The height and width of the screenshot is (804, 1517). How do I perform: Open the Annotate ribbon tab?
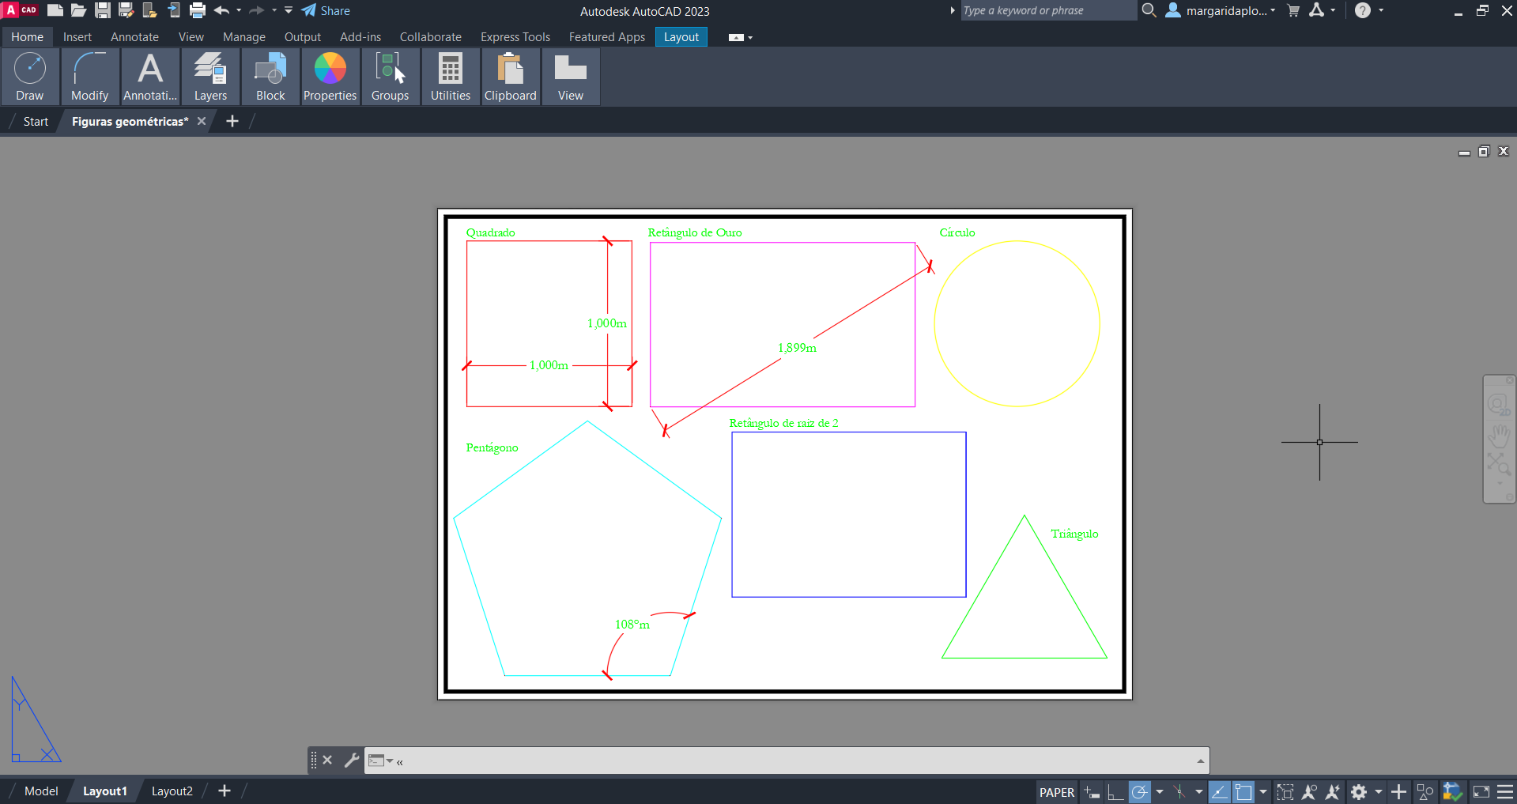tap(134, 37)
